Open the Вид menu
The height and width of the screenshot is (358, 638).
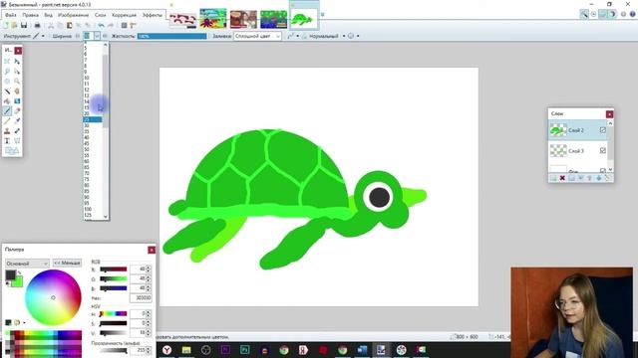[x=48, y=15]
